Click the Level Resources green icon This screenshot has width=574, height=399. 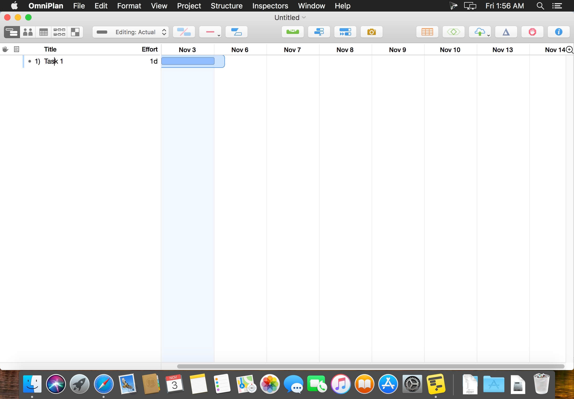tap(293, 32)
